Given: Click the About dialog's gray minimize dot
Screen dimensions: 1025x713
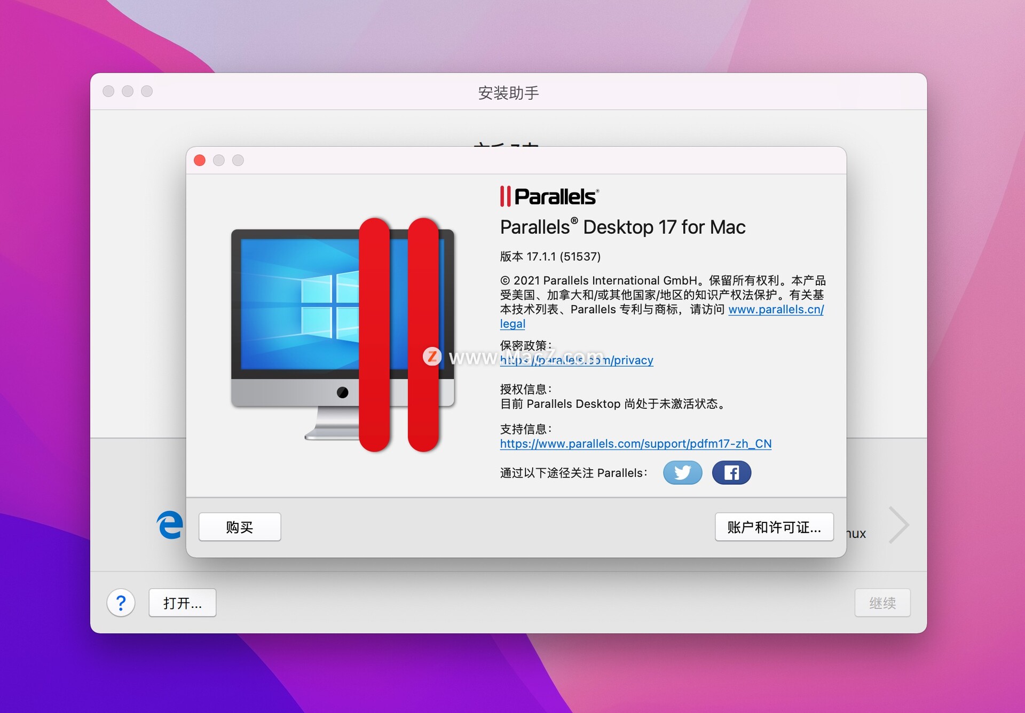Looking at the screenshot, I should (219, 160).
